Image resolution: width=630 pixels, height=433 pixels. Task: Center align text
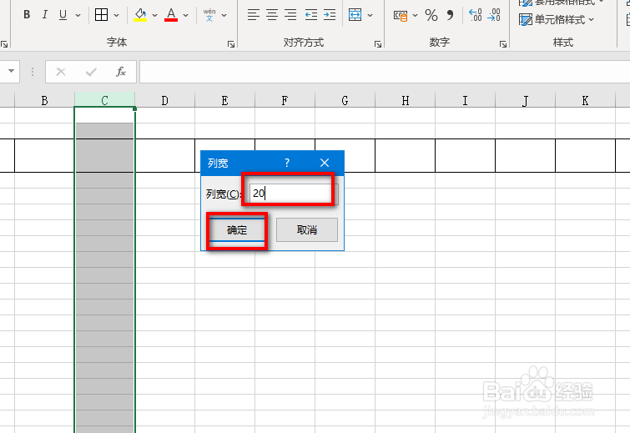[x=272, y=15]
